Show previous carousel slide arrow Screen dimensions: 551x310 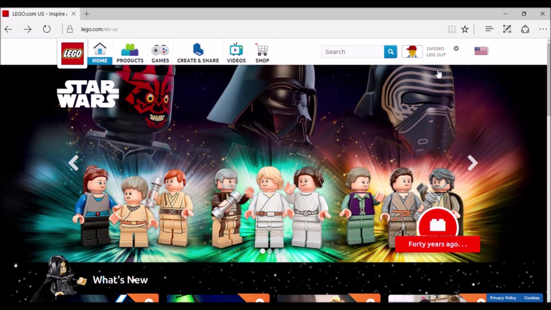click(74, 163)
